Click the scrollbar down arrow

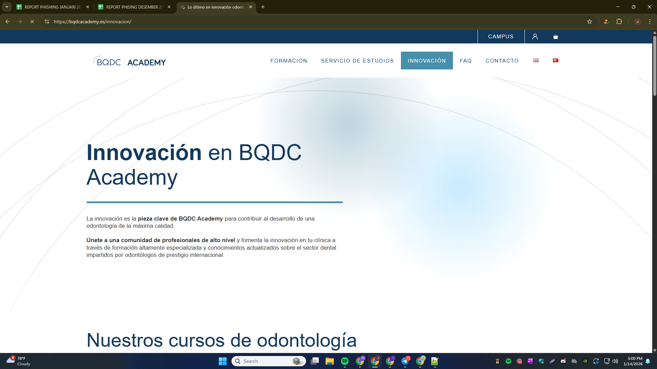655,350
